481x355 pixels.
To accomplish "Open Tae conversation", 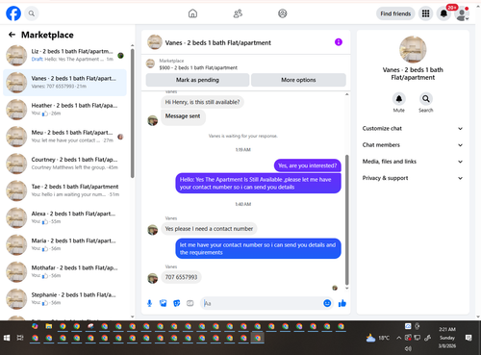I will (x=65, y=190).
